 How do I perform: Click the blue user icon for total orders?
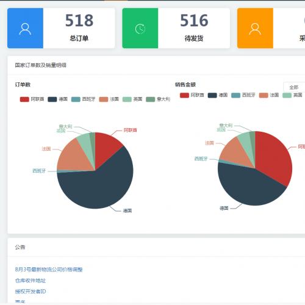pos(25,29)
